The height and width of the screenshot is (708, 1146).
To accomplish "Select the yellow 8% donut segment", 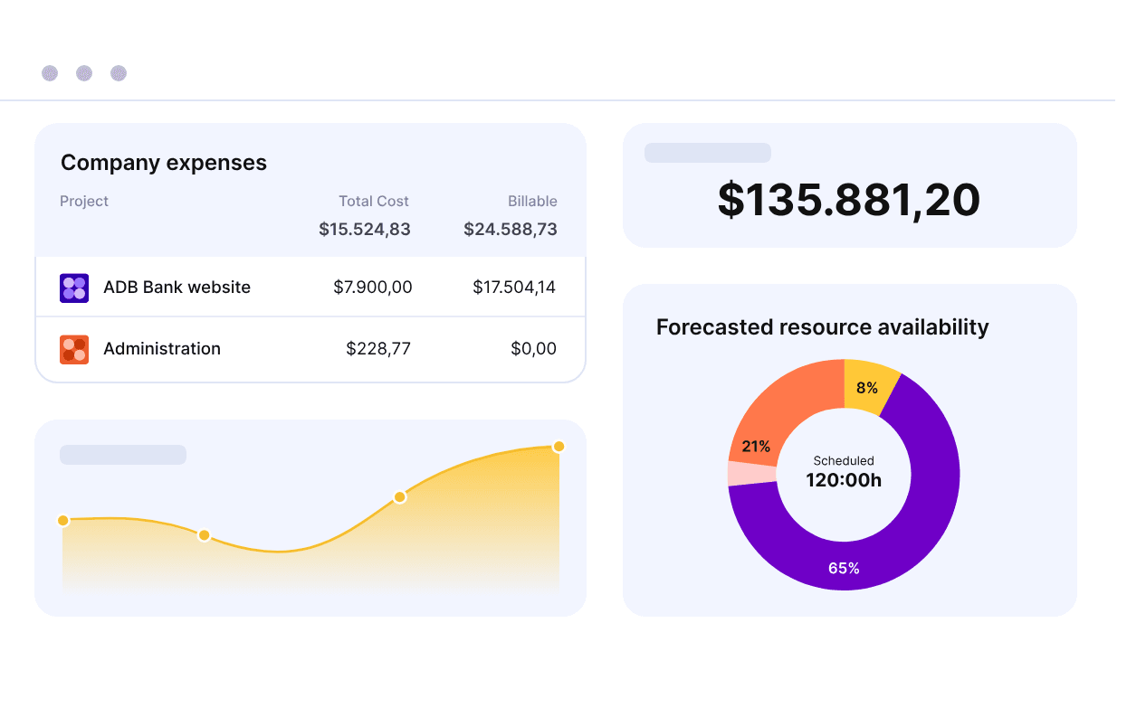I will [x=866, y=388].
